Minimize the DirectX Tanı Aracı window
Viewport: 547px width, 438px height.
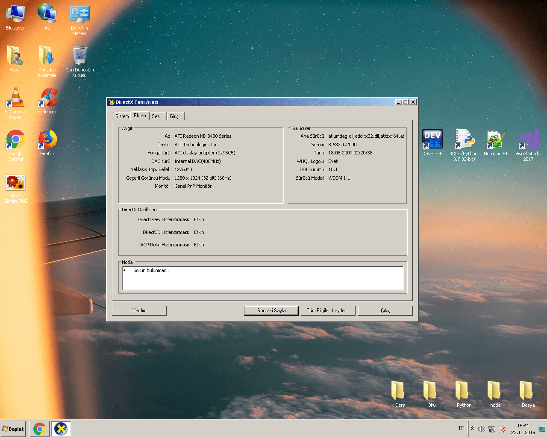(x=398, y=102)
